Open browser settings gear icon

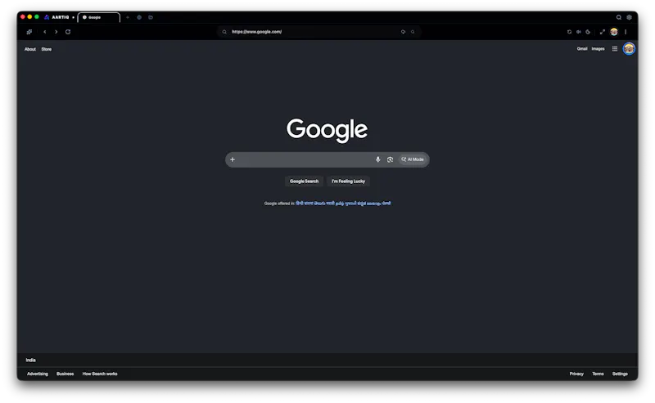(629, 17)
